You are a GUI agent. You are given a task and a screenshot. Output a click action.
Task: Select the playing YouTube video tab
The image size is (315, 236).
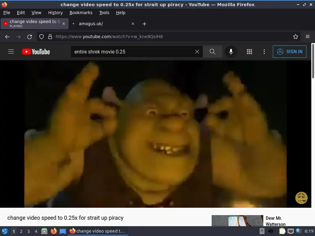tap(34, 24)
